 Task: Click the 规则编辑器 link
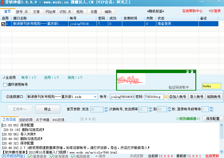pos(188,119)
